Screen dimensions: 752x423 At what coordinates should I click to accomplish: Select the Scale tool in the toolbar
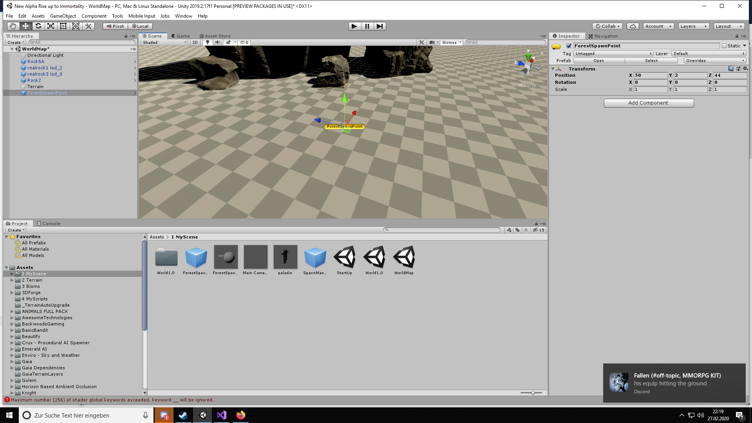pos(51,26)
